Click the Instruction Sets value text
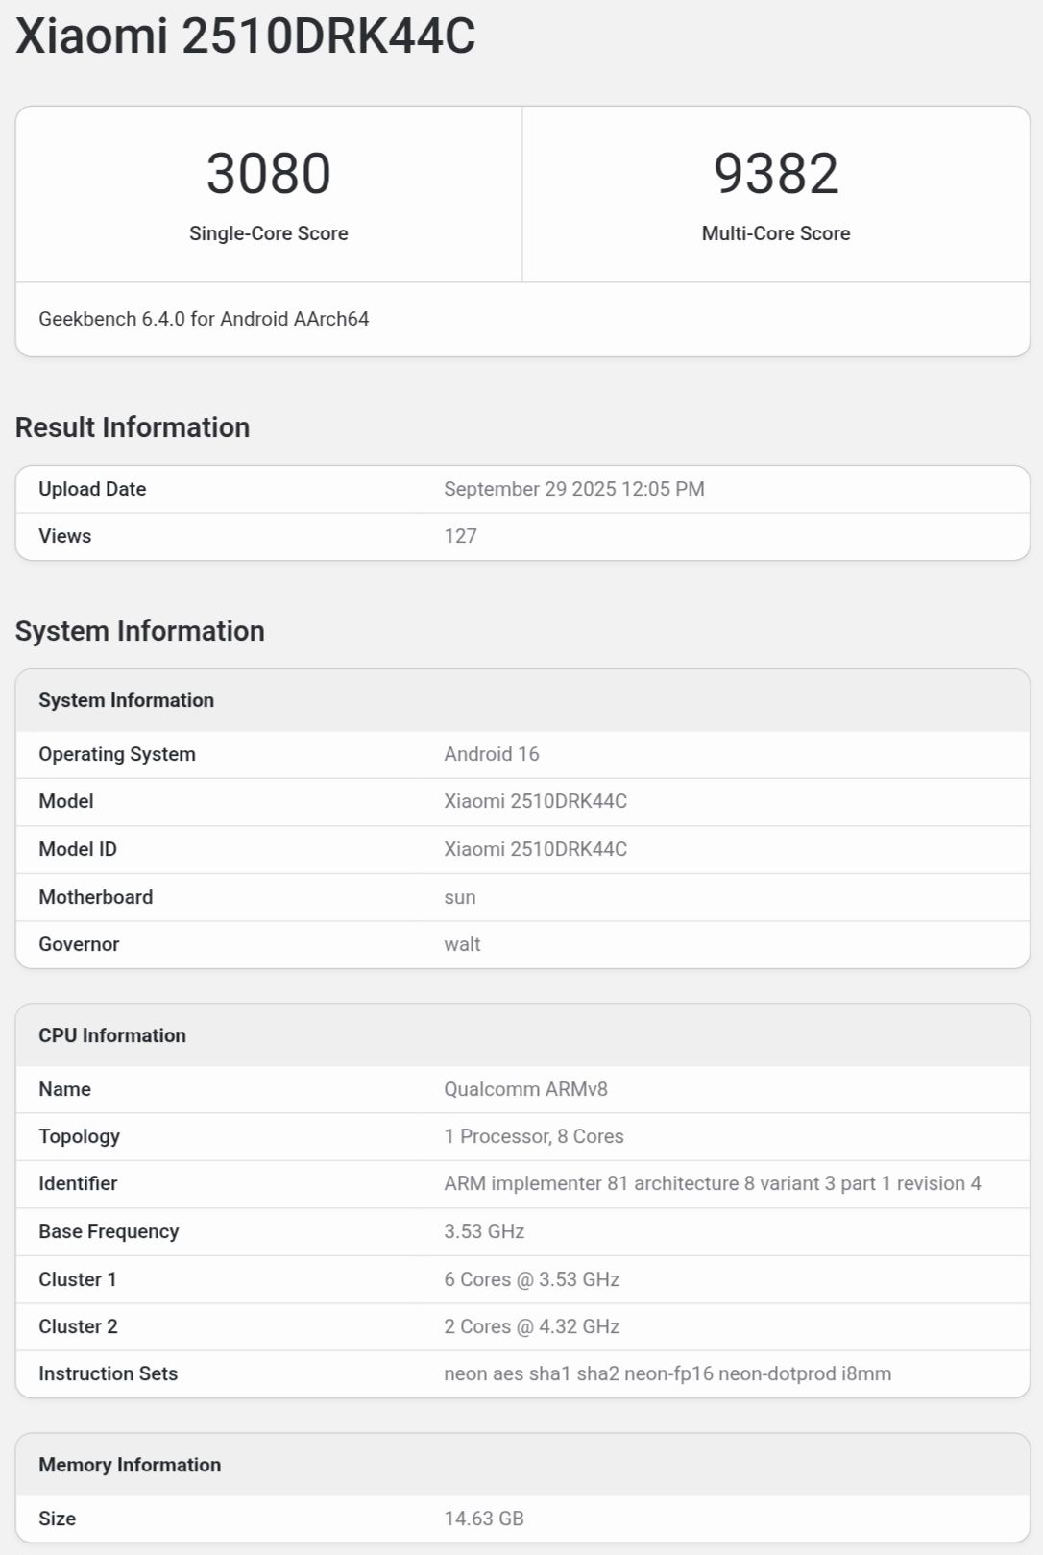This screenshot has width=1043, height=1555. pos(667,1373)
